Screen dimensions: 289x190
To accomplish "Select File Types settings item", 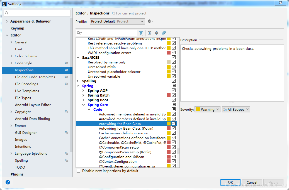I will tap(23, 98).
